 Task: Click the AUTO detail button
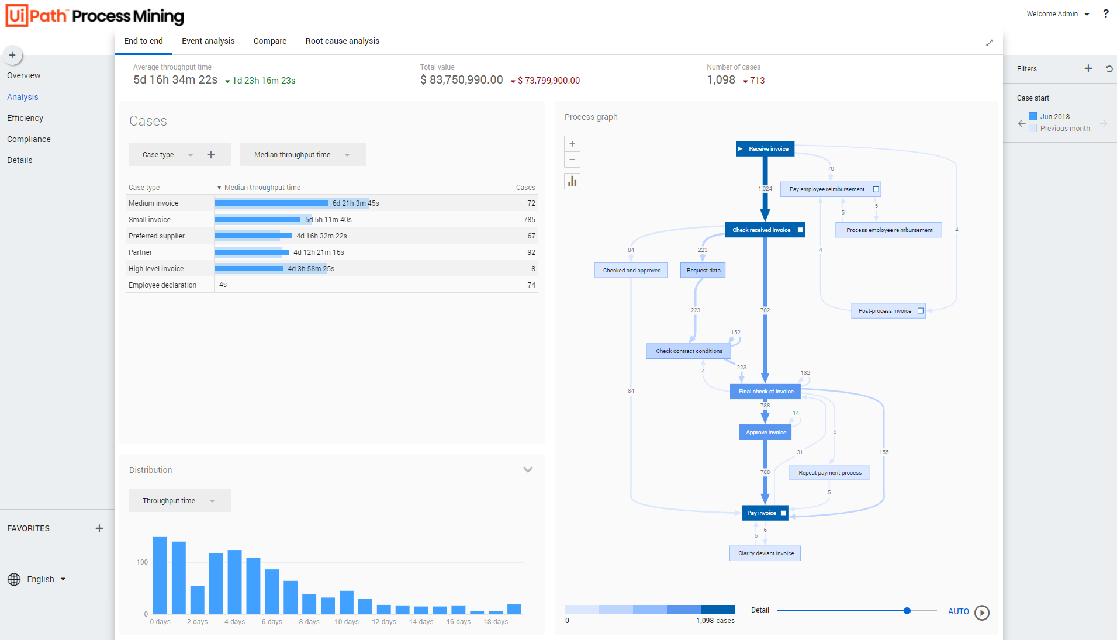[x=958, y=611]
